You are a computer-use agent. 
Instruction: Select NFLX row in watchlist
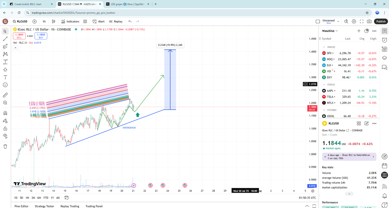(349, 103)
